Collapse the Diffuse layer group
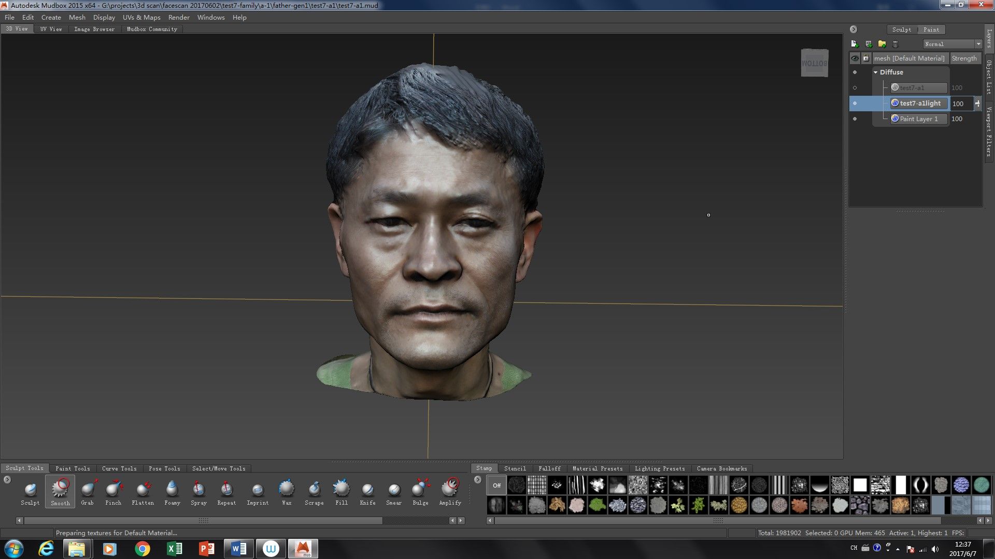Image resolution: width=995 pixels, height=559 pixels. click(876, 72)
